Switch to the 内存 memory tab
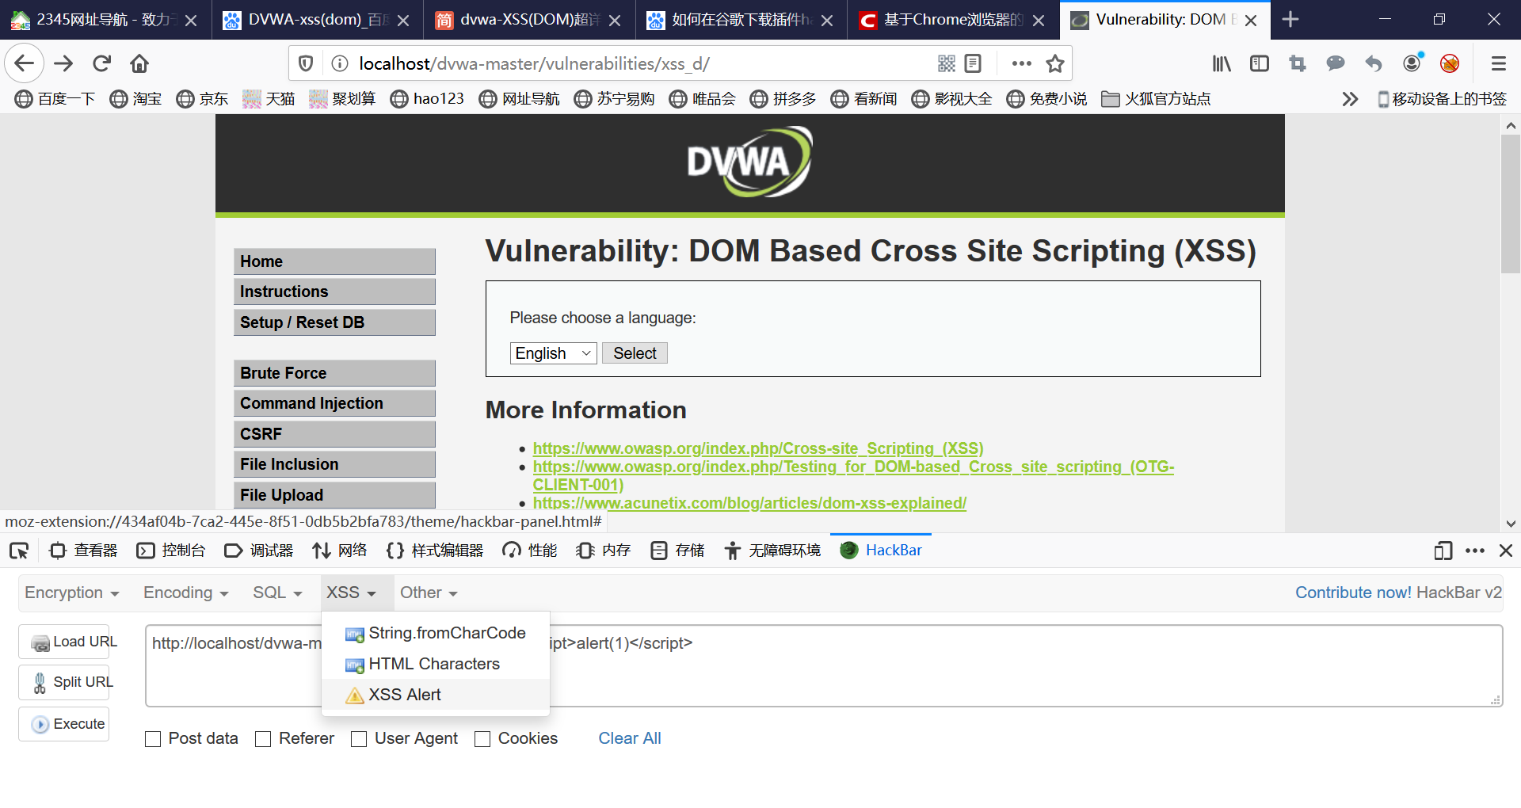 coord(604,551)
